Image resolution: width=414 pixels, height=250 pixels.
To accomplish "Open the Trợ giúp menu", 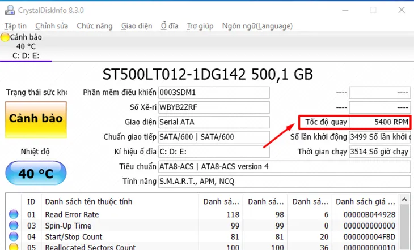I will [x=200, y=26].
